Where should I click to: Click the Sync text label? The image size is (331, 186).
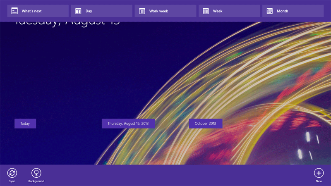pyautogui.click(x=12, y=181)
